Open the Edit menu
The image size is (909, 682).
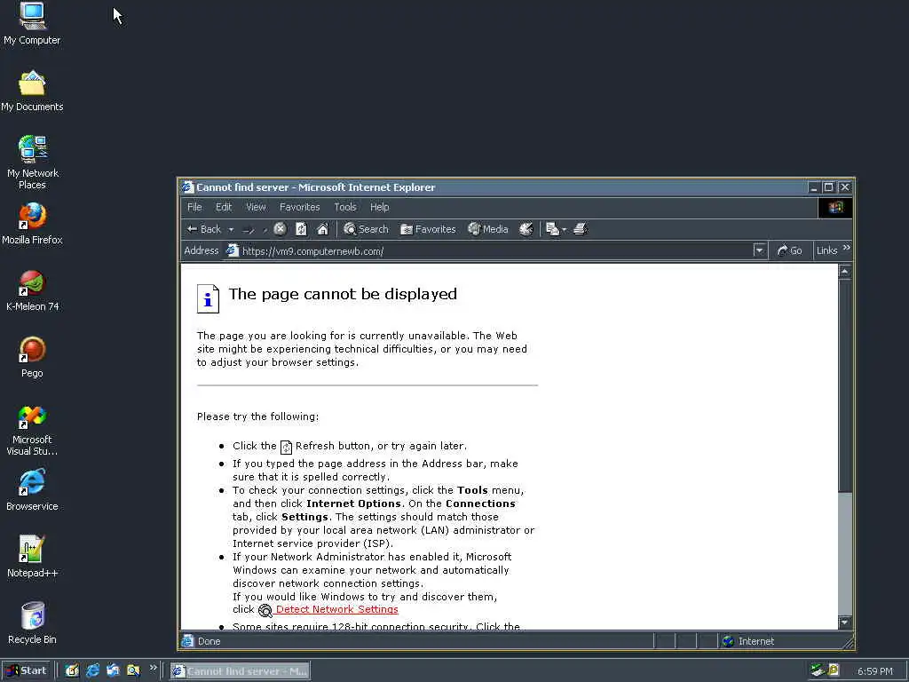(224, 207)
